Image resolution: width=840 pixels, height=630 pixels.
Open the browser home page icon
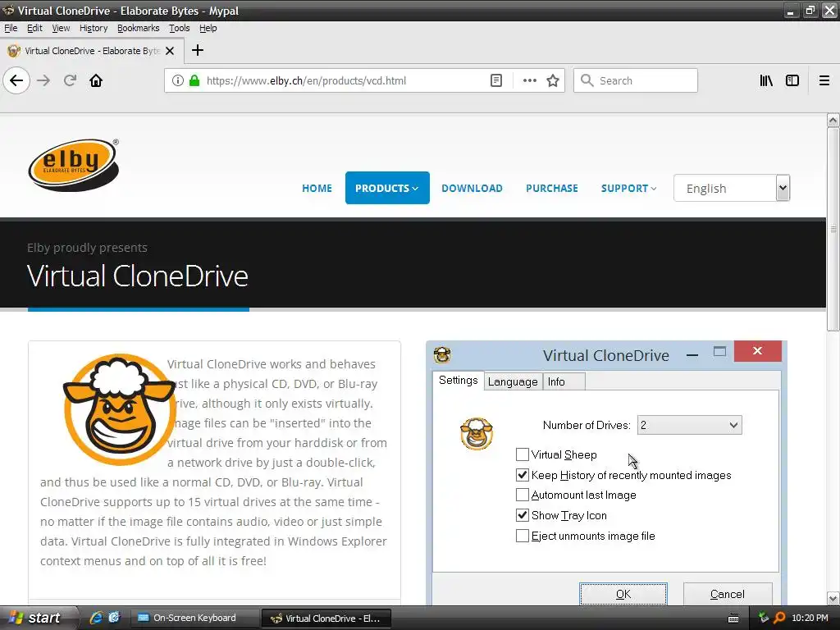tap(96, 80)
